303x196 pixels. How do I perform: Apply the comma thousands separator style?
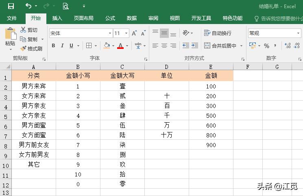[x=275, y=46]
